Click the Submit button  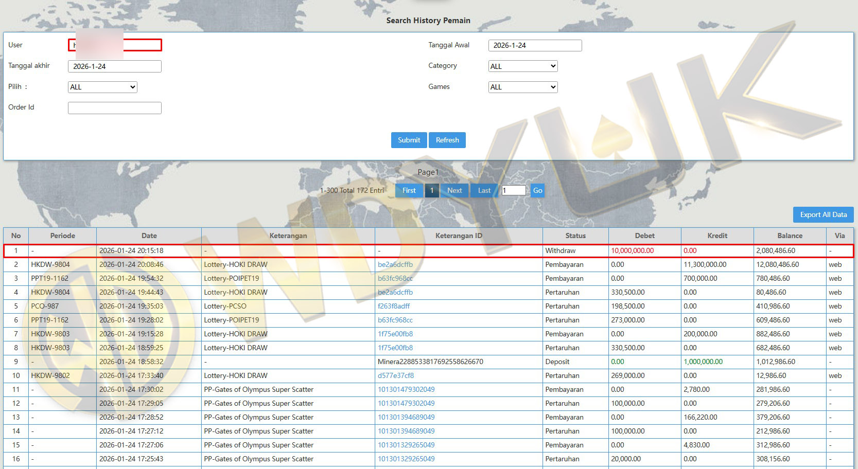tap(409, 140)
